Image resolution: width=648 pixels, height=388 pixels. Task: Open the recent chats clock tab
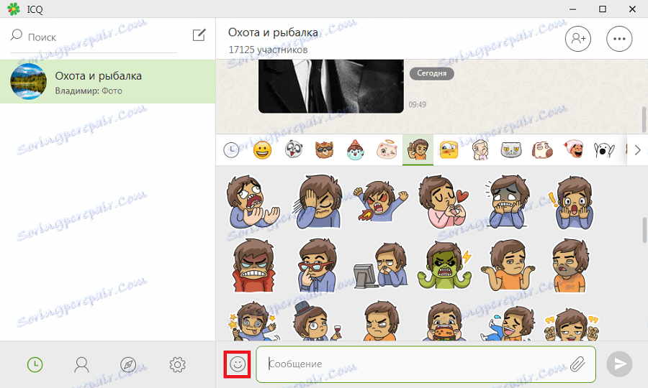coord(35,364)
